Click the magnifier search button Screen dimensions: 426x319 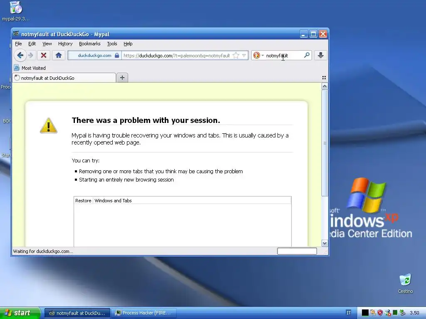tap(307, 55)
